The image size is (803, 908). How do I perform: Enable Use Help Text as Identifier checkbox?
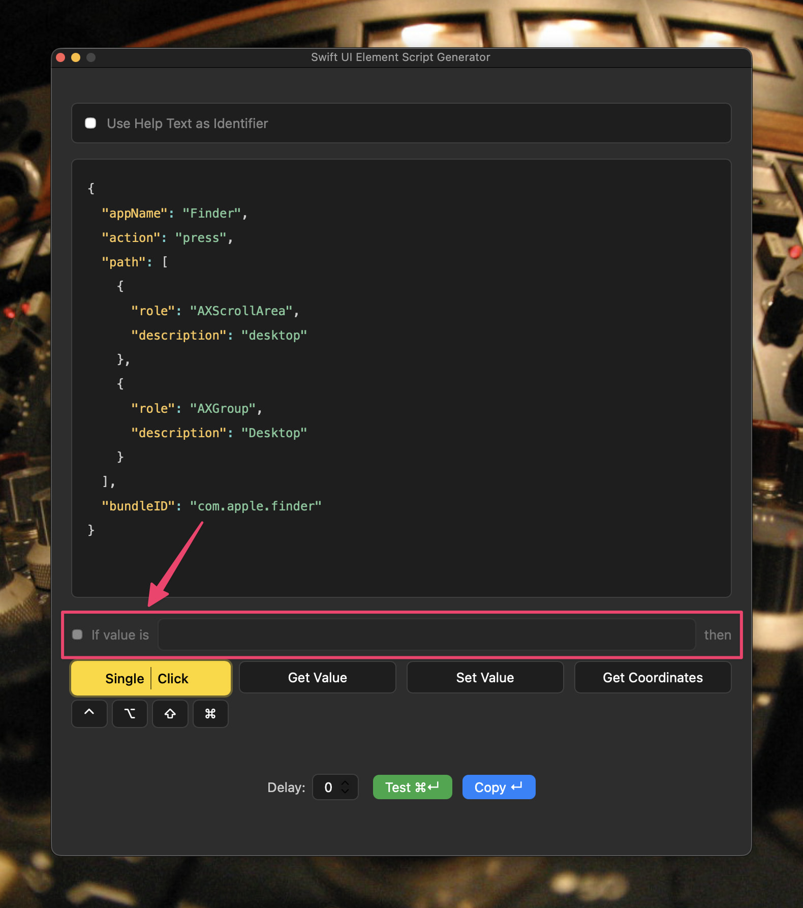coord(90,123)
